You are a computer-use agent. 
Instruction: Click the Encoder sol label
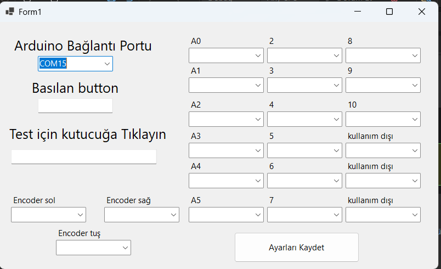[35, 200]
